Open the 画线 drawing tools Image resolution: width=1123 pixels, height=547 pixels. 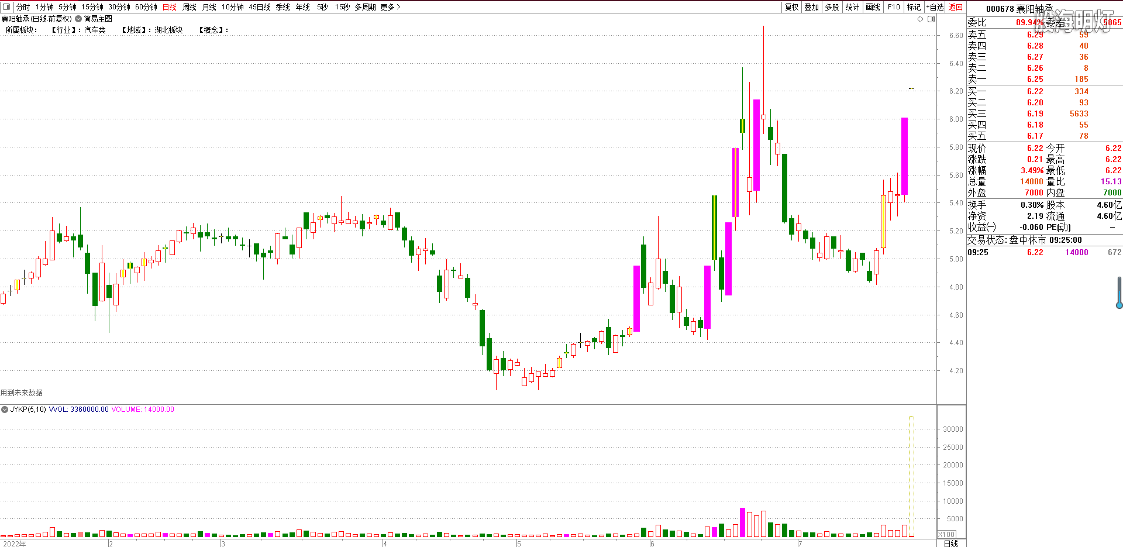point(873,7)
